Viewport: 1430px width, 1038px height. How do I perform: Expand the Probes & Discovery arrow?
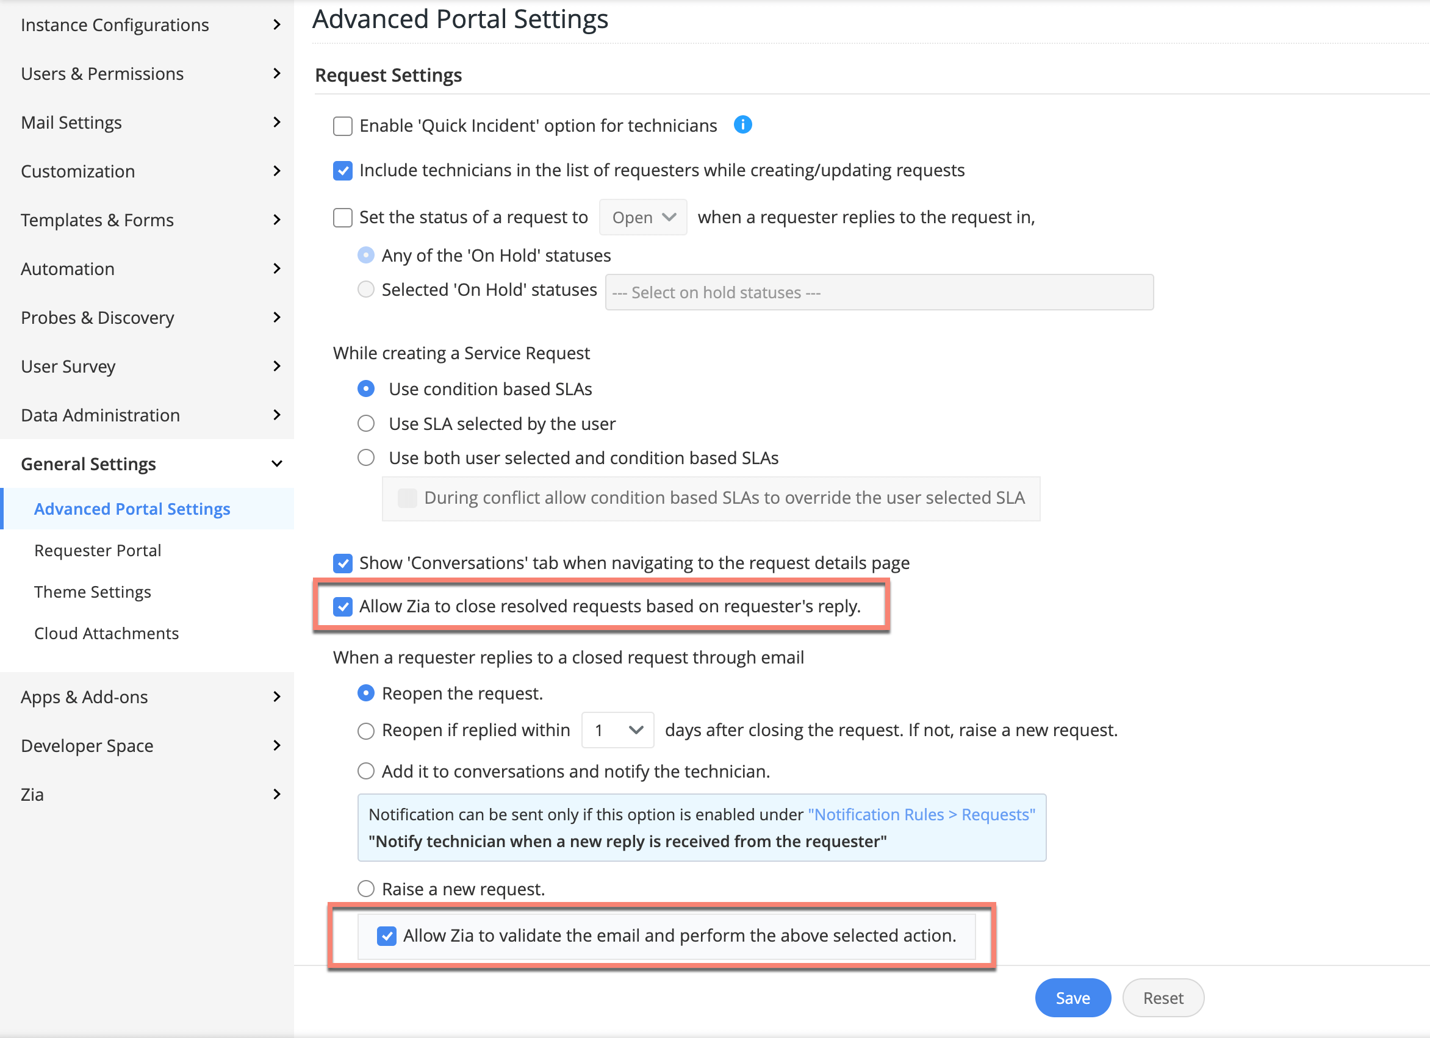pyautogui.click(x=276, y=318)
